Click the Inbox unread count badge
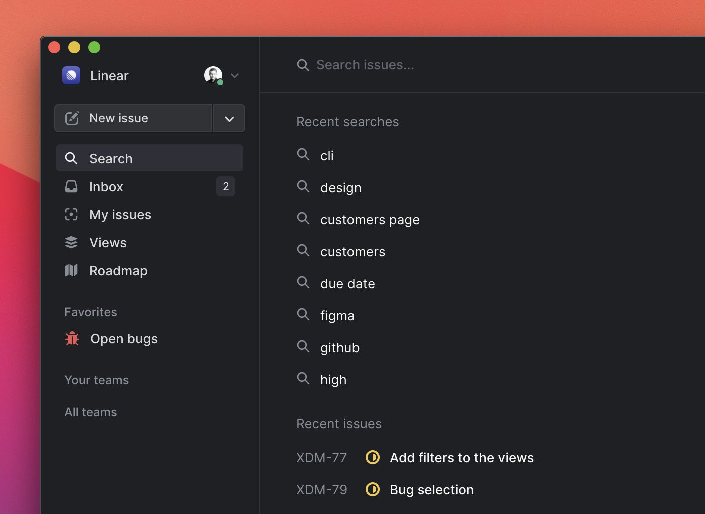705x514 pixels. 226,186
